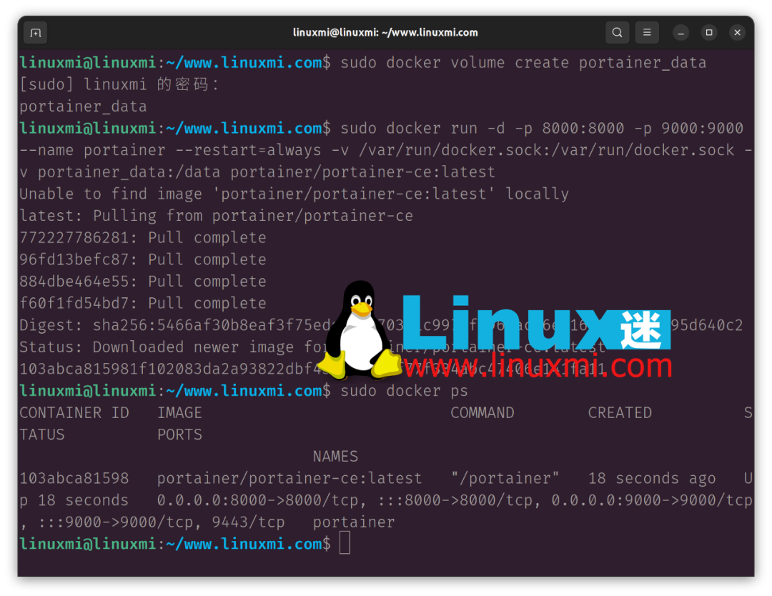Open the terminal hamburger menu
This screenshot has height=596, width=772.
click(647, 32)
